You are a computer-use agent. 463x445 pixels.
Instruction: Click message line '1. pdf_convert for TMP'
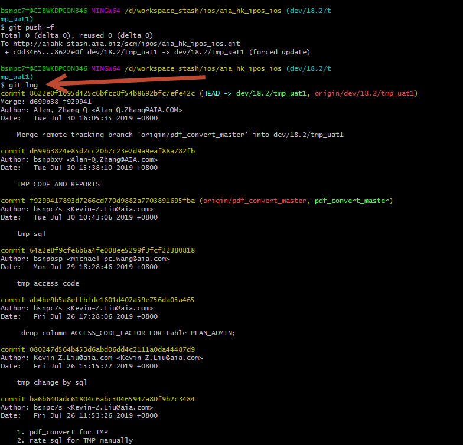click(63, 432)
